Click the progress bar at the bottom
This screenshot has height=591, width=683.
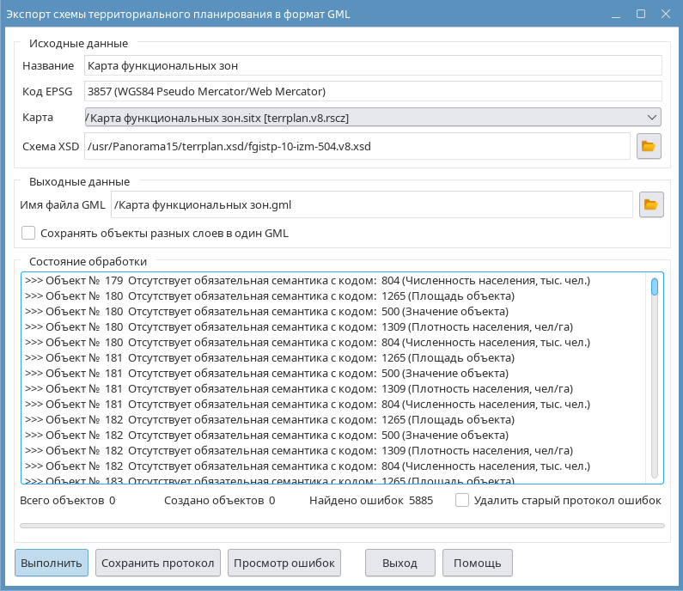pyautogui.click(x=341, y=525)
